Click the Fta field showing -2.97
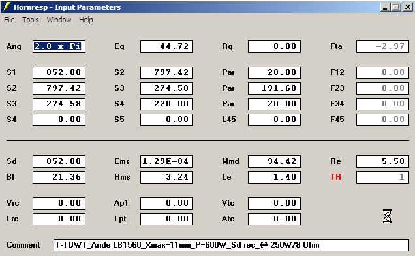 pyautogui.click(x=382, y=46)
